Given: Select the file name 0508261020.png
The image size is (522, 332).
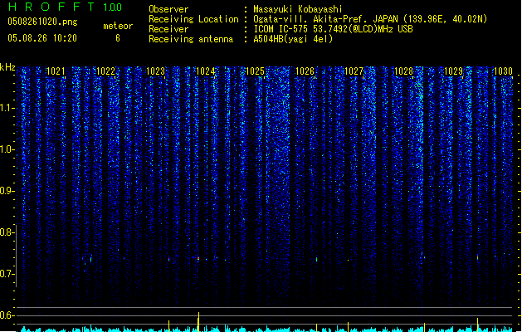Looking at the screenshot, I should pos(42,22).
